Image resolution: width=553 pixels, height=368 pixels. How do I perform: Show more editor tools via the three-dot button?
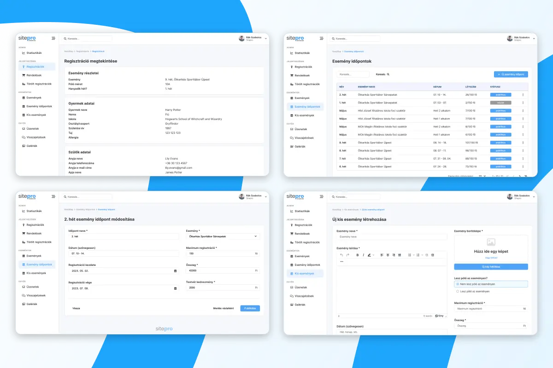point(341,261)
